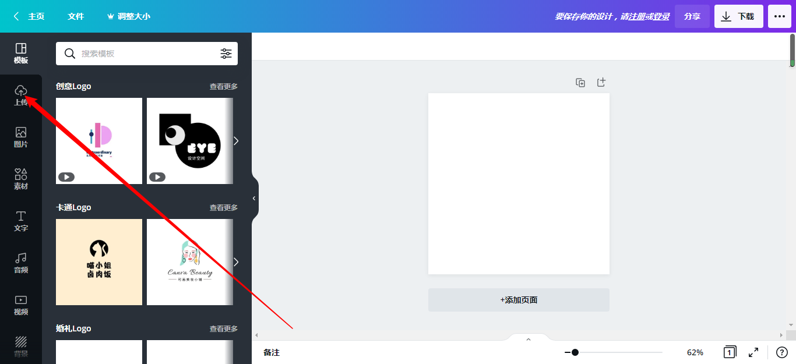Image resolution: width=796 pixels, height=364 pixels.
Task: View more 卡通Logo templates
Action: pos(224,207)
